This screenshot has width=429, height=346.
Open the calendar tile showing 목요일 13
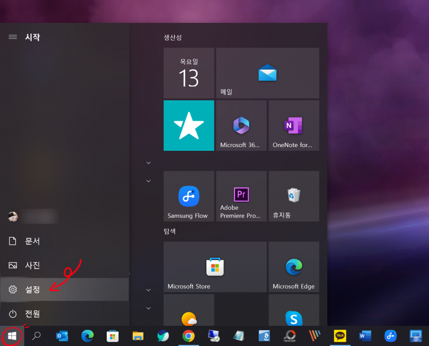coord(189,73)
